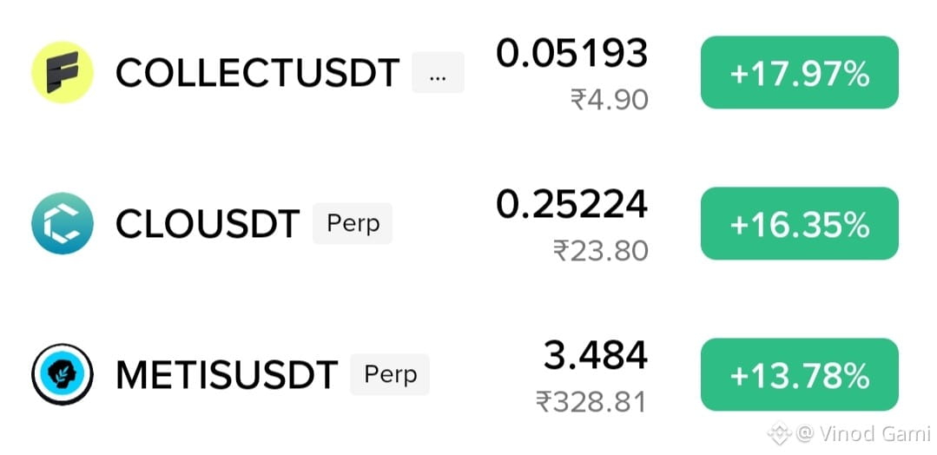
Task: Open the Vinod Gami author watermark
Action: pos(864,433)
